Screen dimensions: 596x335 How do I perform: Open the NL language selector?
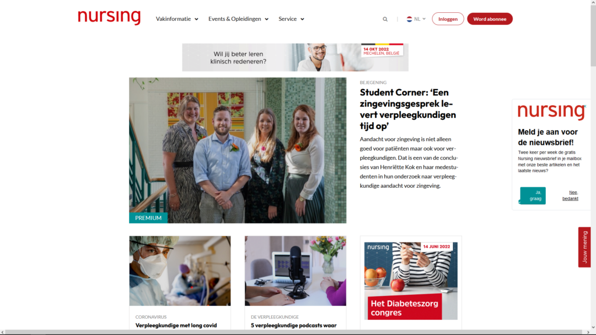click(416, 19)
